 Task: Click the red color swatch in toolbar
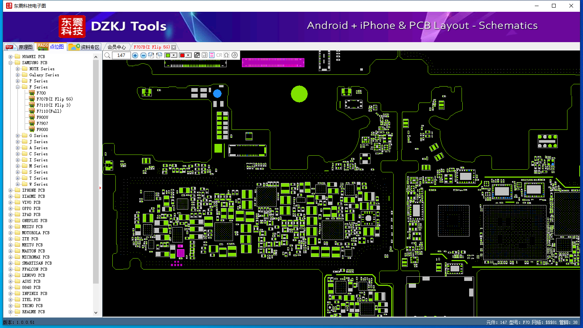[x=182, y=55]
